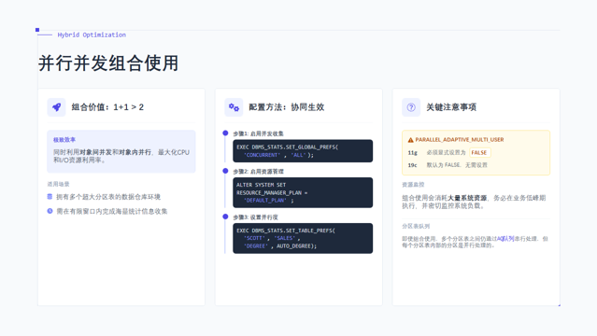Click the gears icon beside 配置方法
The height and width of the screenshot is (336, 597).
[x=234, y=107]
